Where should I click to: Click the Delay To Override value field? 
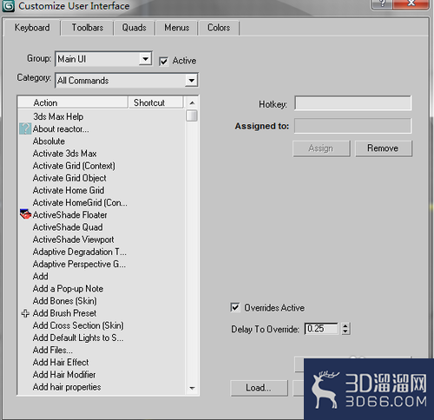pyautogui.click(x=321, y=329)
